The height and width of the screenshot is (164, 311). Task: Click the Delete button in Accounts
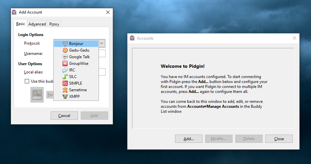(x=249, y=139)
